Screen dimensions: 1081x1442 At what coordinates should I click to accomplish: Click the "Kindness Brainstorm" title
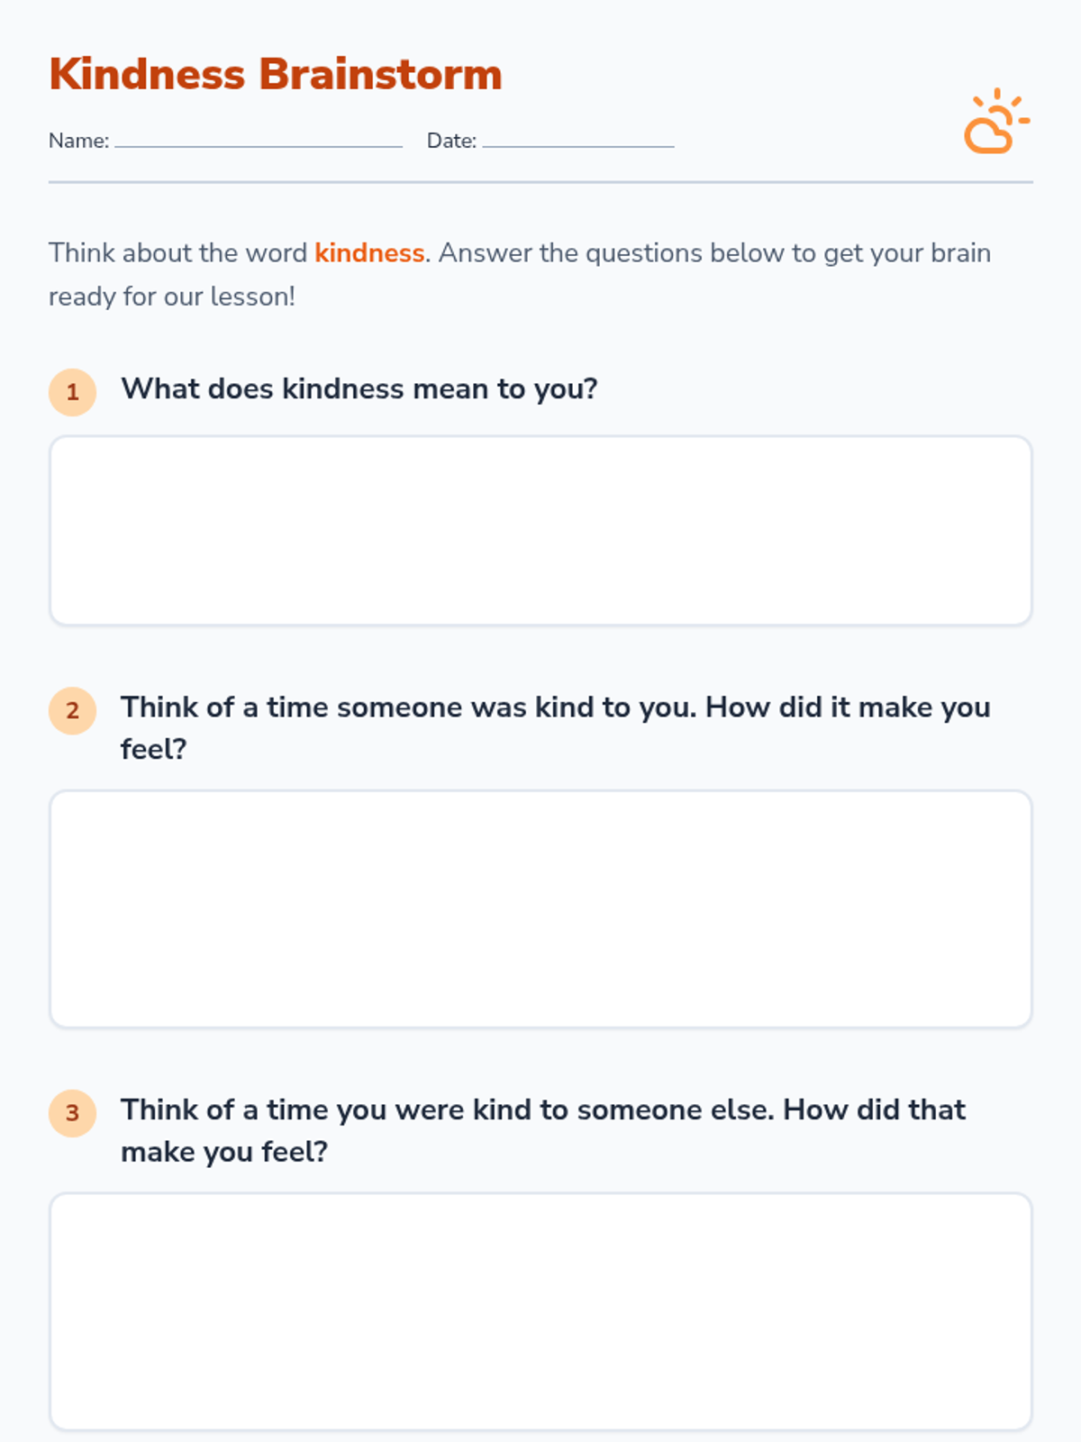(x=276, y=75)
